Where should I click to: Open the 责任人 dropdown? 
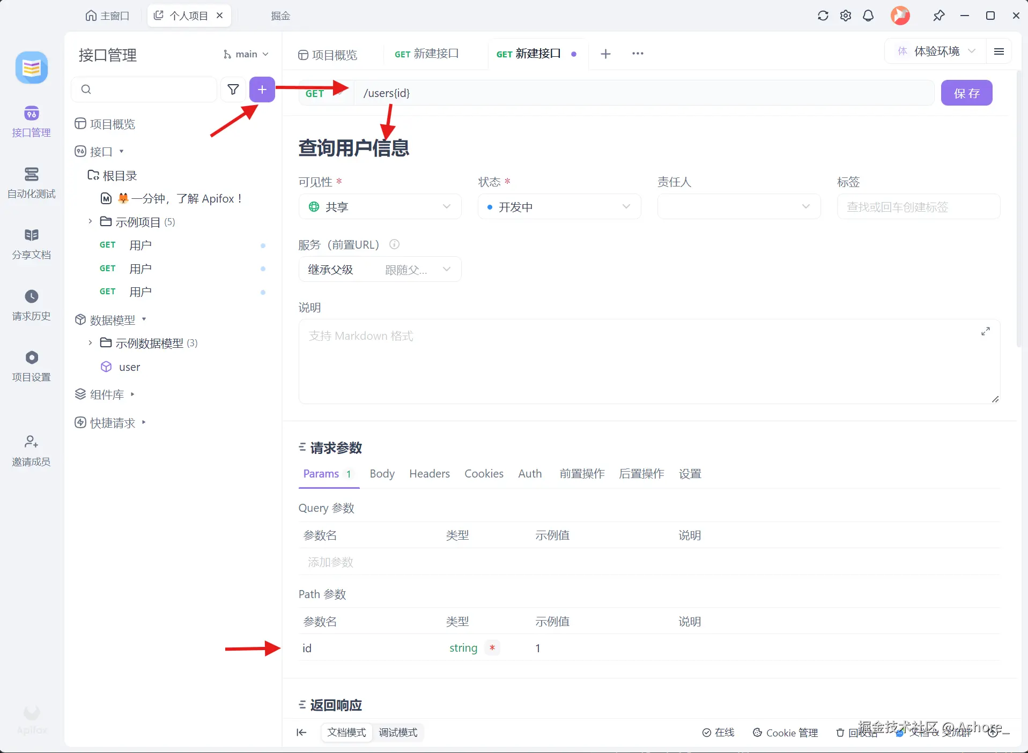739,207
